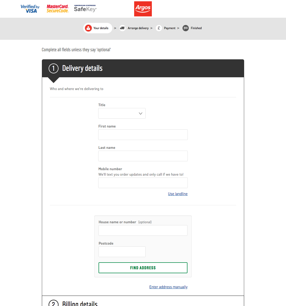Select the Arrange delivery step
The width and height of the screenshot is (286, 306).
[138, 28]
